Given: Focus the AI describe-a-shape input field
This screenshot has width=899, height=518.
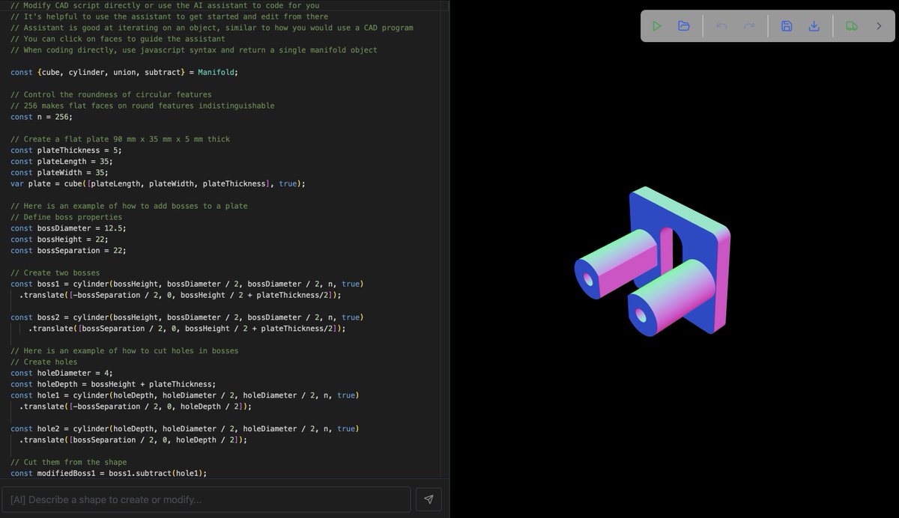Looking at the screenshot, I should tap(206, 499).
